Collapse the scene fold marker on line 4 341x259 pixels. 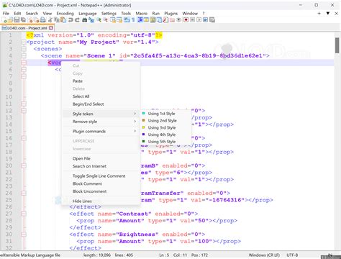pyautogui.click(x=24, y=55)
